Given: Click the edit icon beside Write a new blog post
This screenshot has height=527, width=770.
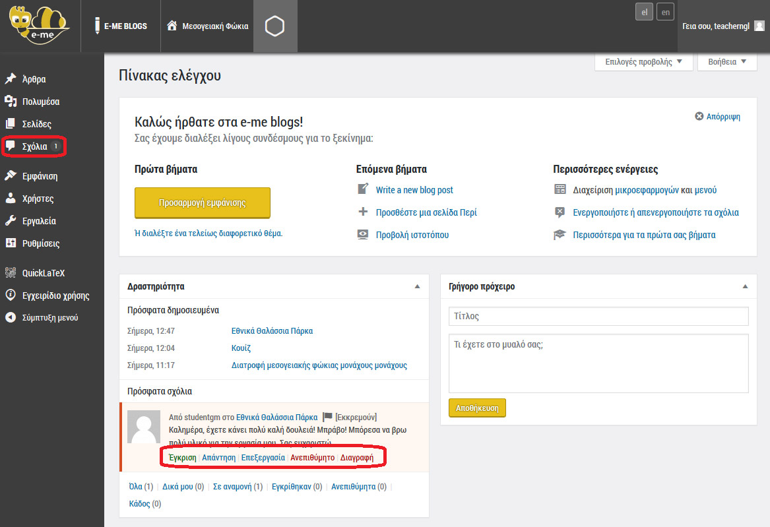Looking at the screenshot, I should (363, 189).
